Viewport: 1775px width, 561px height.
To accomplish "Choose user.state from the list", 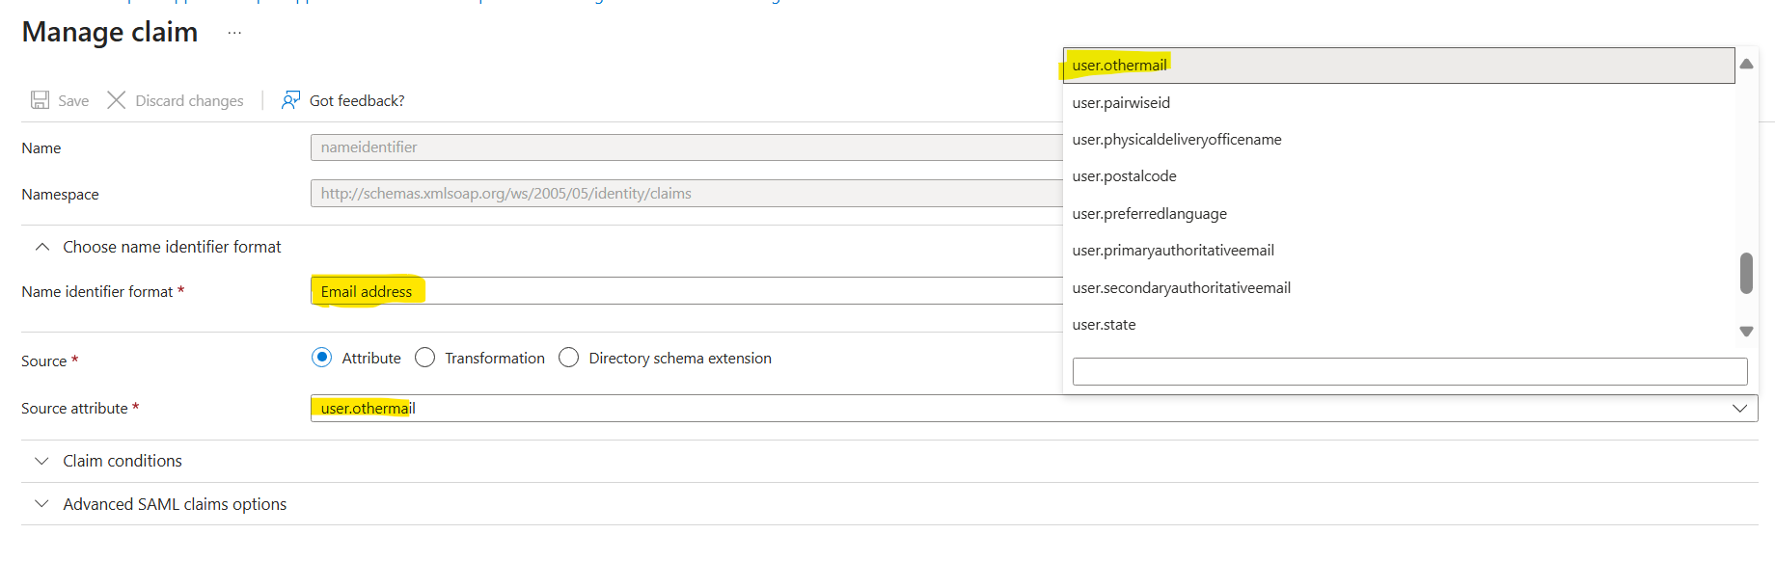I will pos(1399,325).
